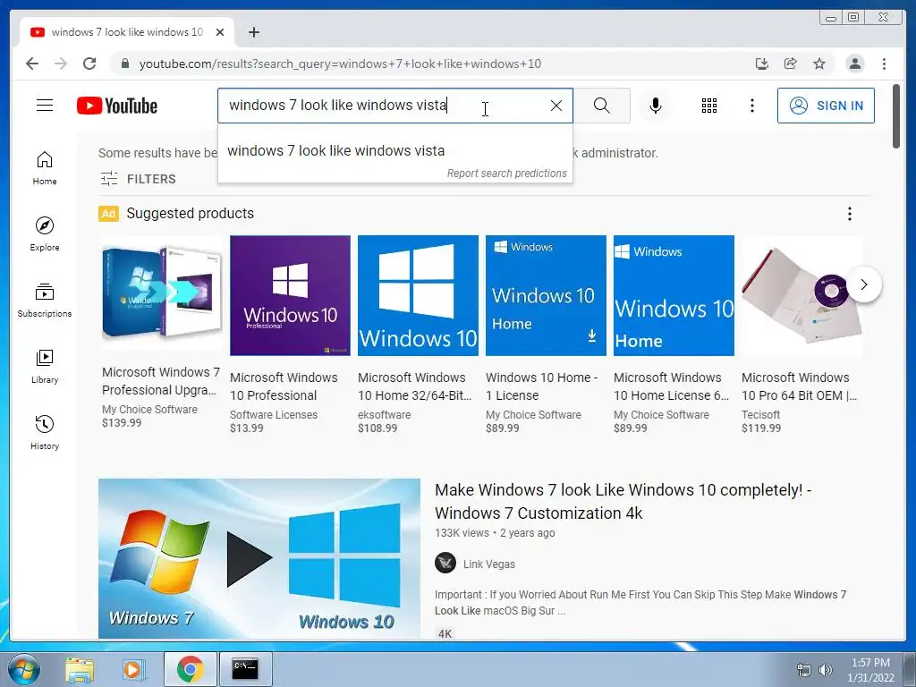Open 'Microsoft Windows 10 Pro 64 Bit OEM' product
This screenshot has height=687, width=916.
[799, 386]
